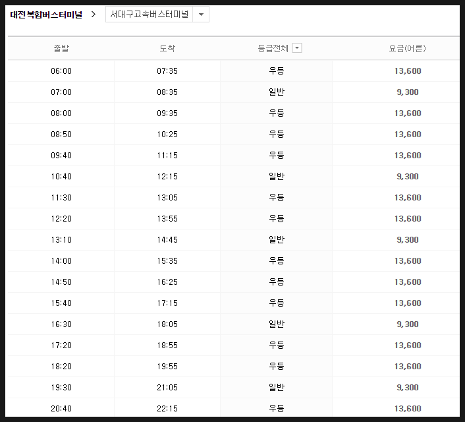Click 일반 grade in the 10:40 row
Viewport: 465px width, 422px height.
[x=277, y=176]
